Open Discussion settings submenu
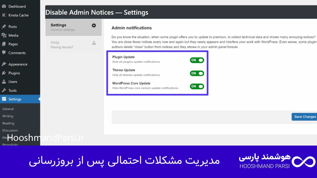317x178 pixels. pyautogui.click(x=10, y=130)
